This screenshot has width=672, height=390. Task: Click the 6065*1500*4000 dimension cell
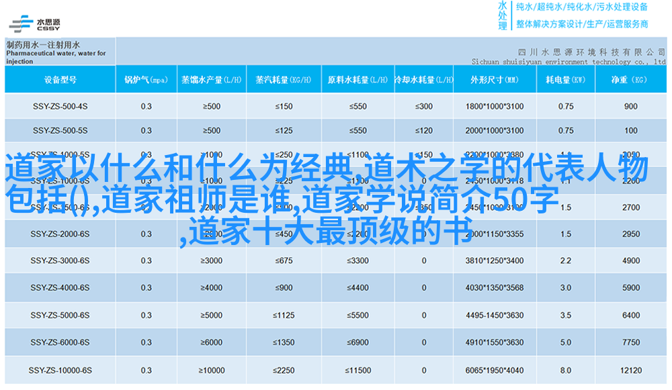click(494, 370)
